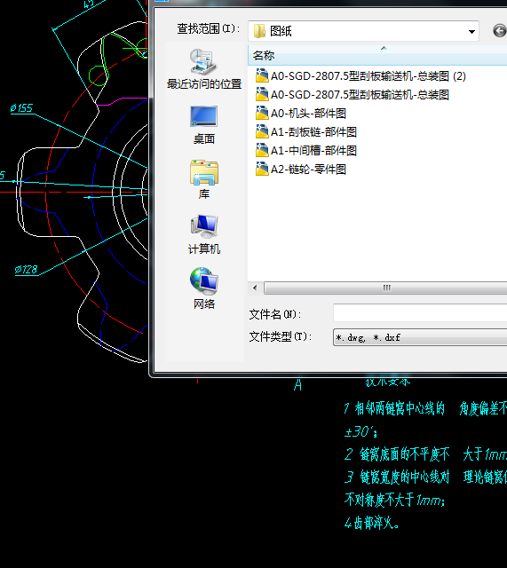The height and width of the screenshot is (568, 507).
Task: Click the dwg icon of A1-中间槽-部件图
Action: coord(262,151)
